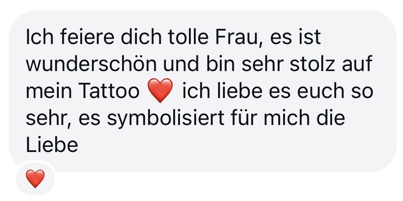Click the word 'symbolisiert' in the message
Viewport: 403px width, 201px height.
click(166, 119)
